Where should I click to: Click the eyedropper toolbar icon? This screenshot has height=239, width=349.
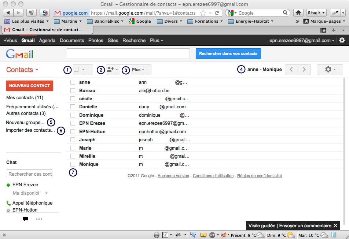click(335, 13)
